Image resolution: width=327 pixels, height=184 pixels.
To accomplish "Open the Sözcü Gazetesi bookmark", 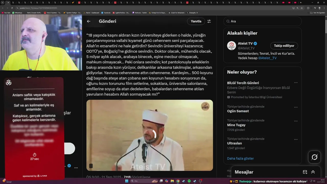I will click(x=52, y=13).
